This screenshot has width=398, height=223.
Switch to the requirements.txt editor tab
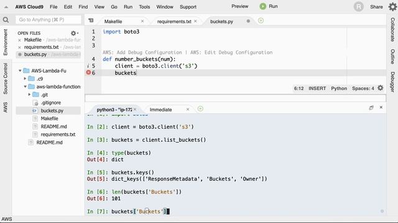coord(174,22)
